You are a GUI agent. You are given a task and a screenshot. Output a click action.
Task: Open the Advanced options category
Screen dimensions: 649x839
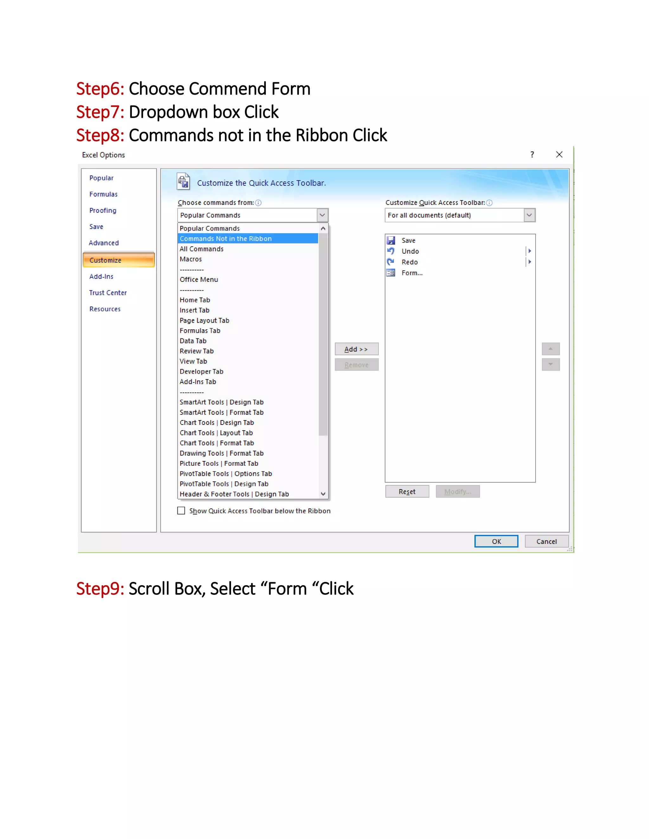point(104,243)
